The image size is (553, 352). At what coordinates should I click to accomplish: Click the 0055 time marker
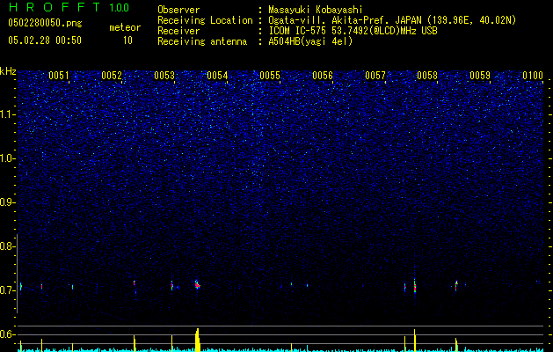click(x=270, y=76)
